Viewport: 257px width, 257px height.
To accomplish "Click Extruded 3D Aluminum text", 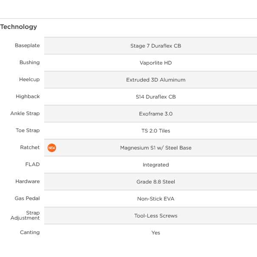I will point(156,80).
